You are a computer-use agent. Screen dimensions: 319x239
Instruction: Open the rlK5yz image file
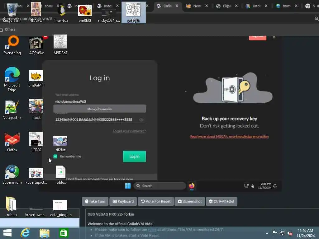click(60, 144)
